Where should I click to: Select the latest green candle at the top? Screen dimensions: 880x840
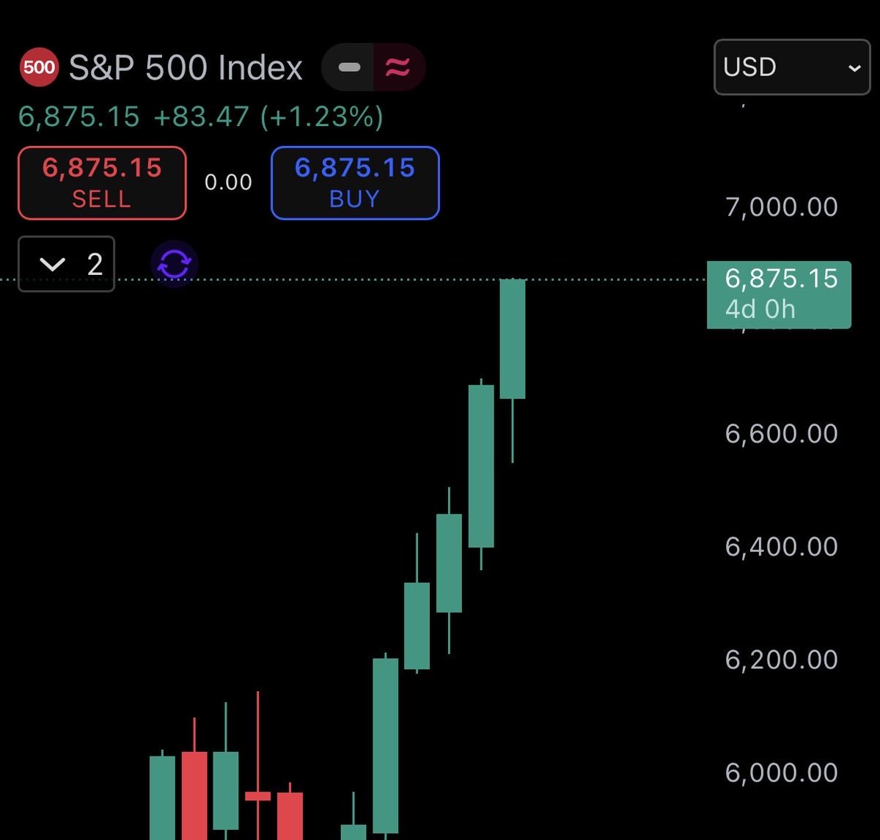[513, 339]
